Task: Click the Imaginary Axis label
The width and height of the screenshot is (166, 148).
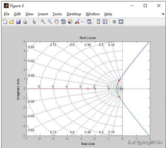Action: click(x=18, y=89)
